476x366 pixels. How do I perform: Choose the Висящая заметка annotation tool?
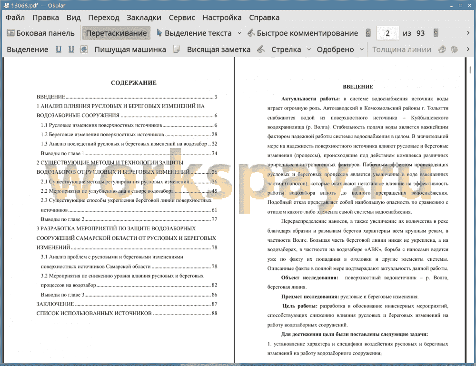coord(218,49)
